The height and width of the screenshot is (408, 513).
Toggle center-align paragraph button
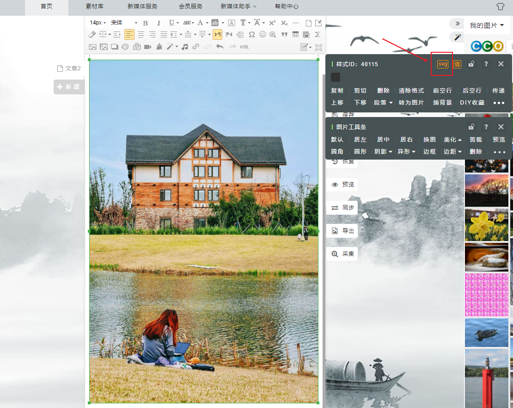140,34
